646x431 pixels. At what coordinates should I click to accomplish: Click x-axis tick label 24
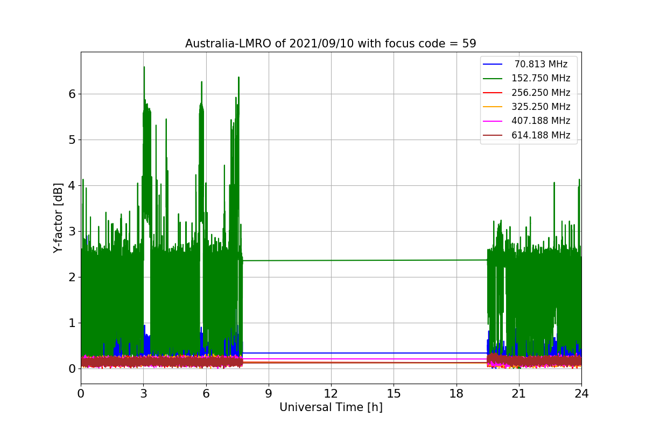click(x=581, y=394)
